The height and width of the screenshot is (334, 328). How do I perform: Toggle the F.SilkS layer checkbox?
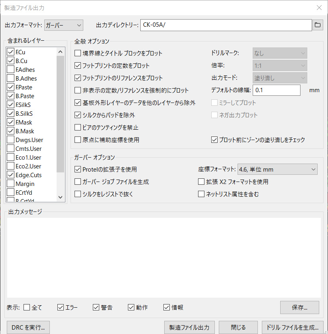click(11, 105)
